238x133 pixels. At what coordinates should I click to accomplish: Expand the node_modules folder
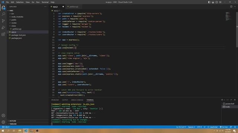17,17
